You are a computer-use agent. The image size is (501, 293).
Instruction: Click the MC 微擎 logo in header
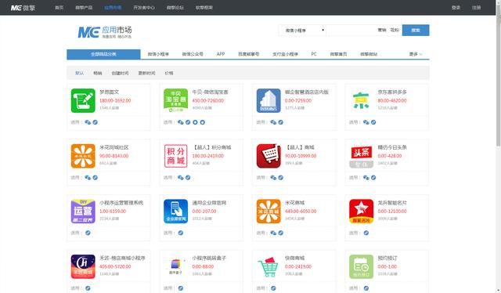tap(23, 8)
